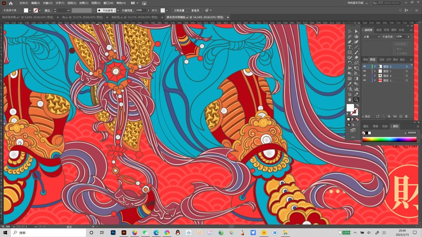Select the Gradient tool

click(356, 79)
